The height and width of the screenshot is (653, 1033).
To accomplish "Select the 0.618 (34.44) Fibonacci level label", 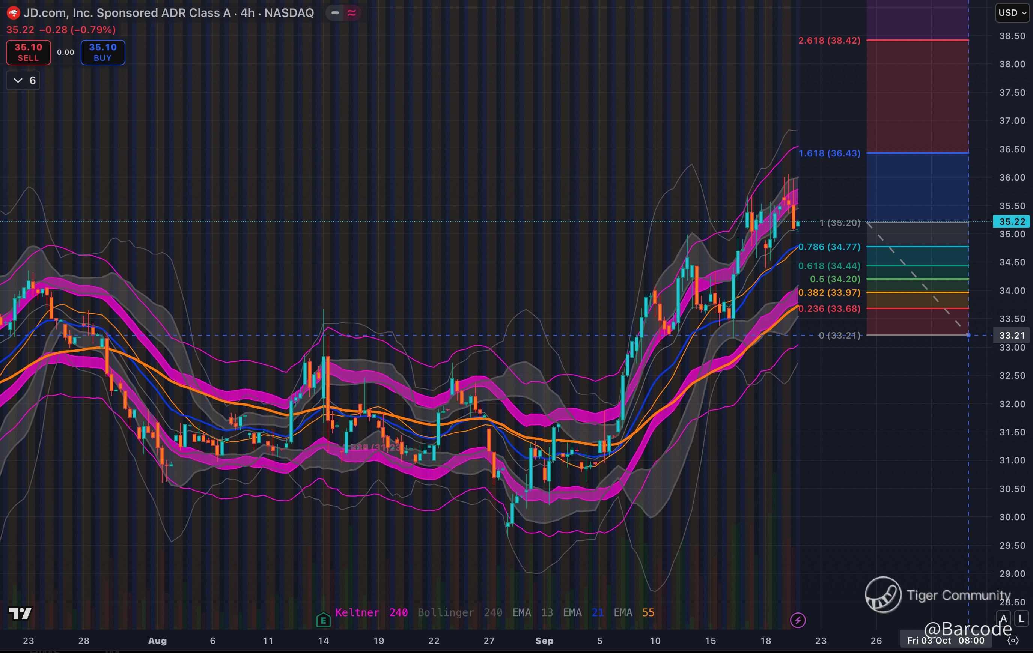I will (829, 266).
